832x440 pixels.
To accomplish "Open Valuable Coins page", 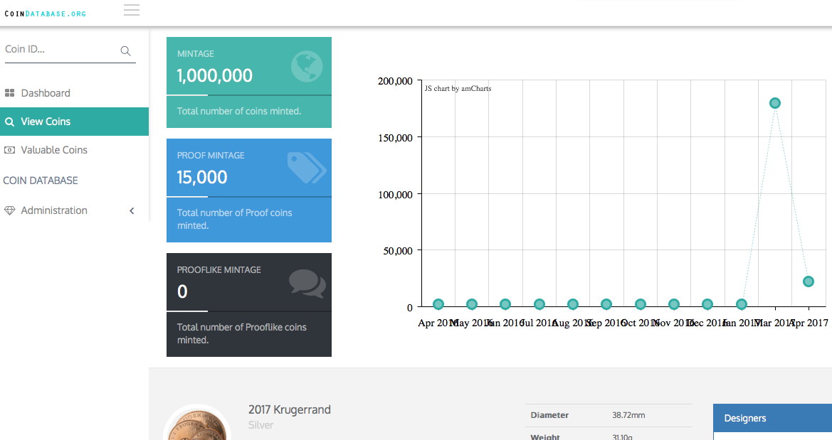I will [54, 150].
